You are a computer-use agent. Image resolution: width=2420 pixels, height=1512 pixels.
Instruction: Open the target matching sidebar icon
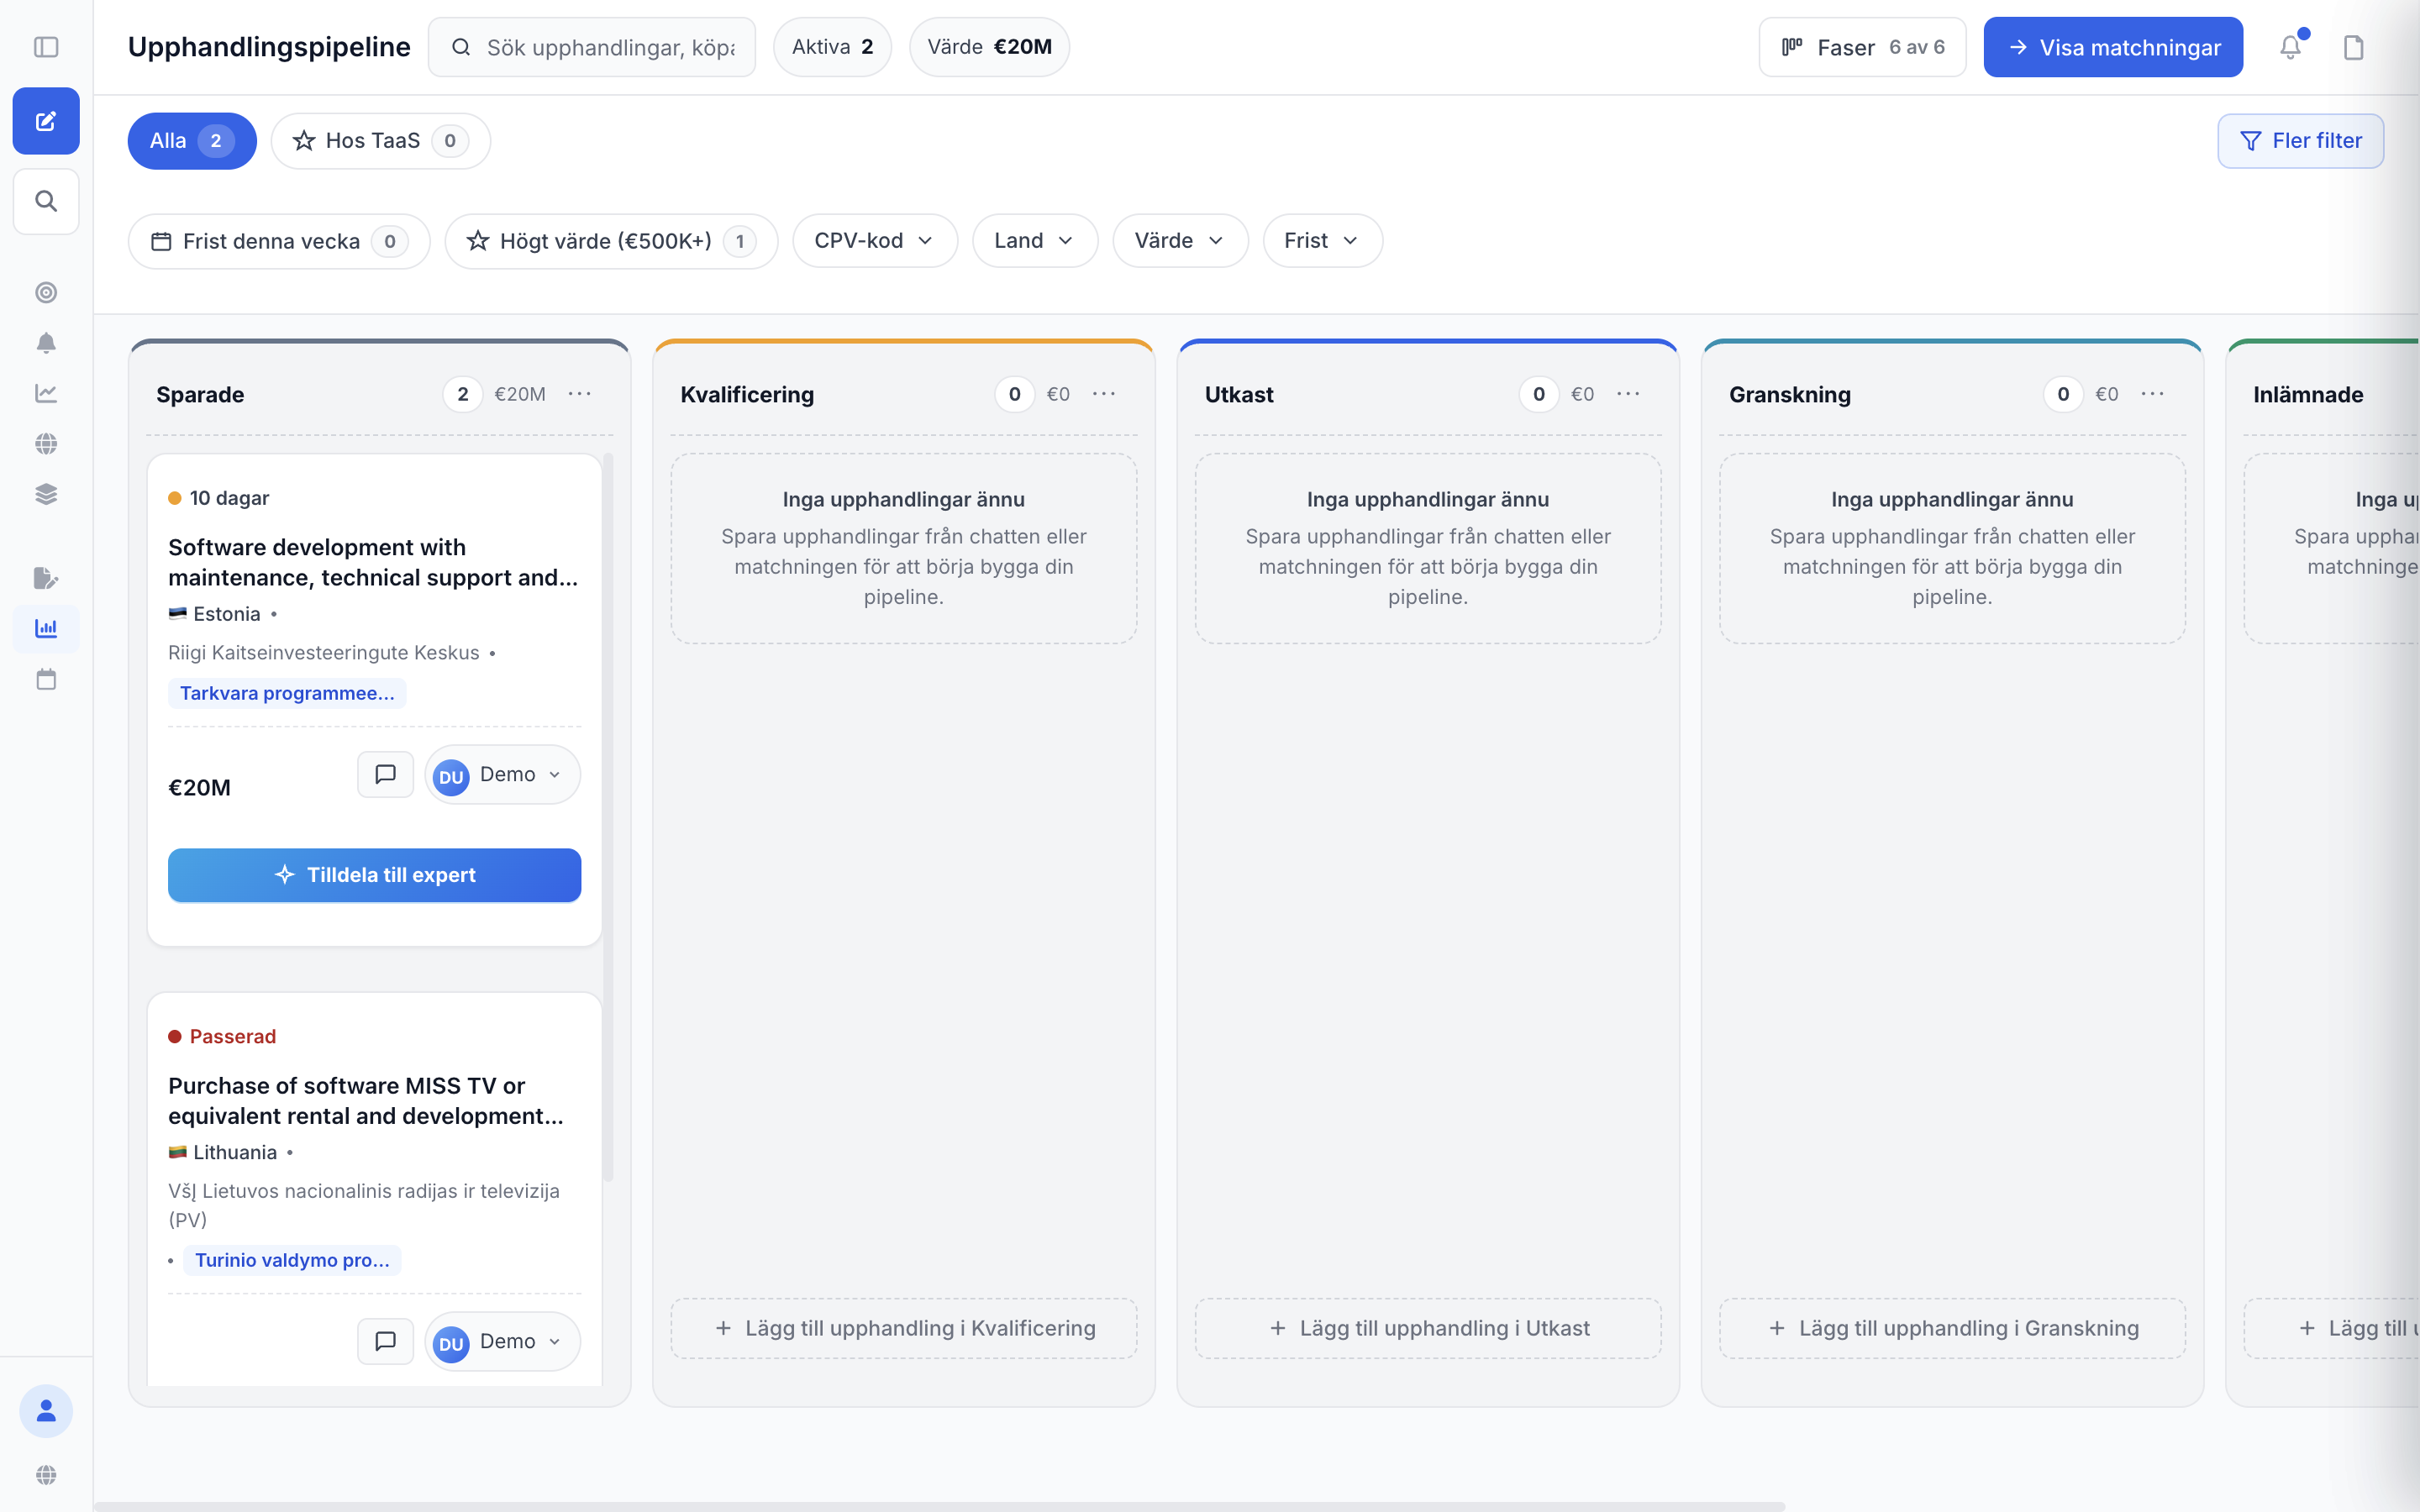46,292
